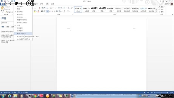Open the Phonetic Guide tool
The width and height of the screenshot is (174, 98).
tap(42, 8)
